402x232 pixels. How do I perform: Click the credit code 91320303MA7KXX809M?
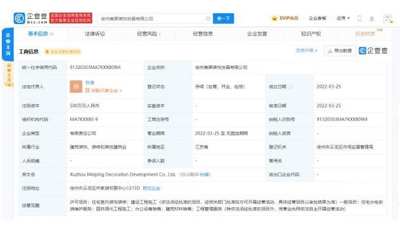point(95,68)
